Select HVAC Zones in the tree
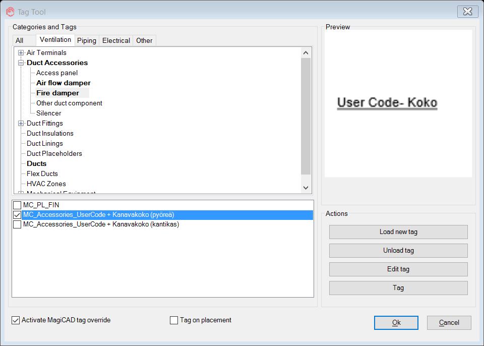The height and width of the screenshot is (346, 484). click(46, 184)
